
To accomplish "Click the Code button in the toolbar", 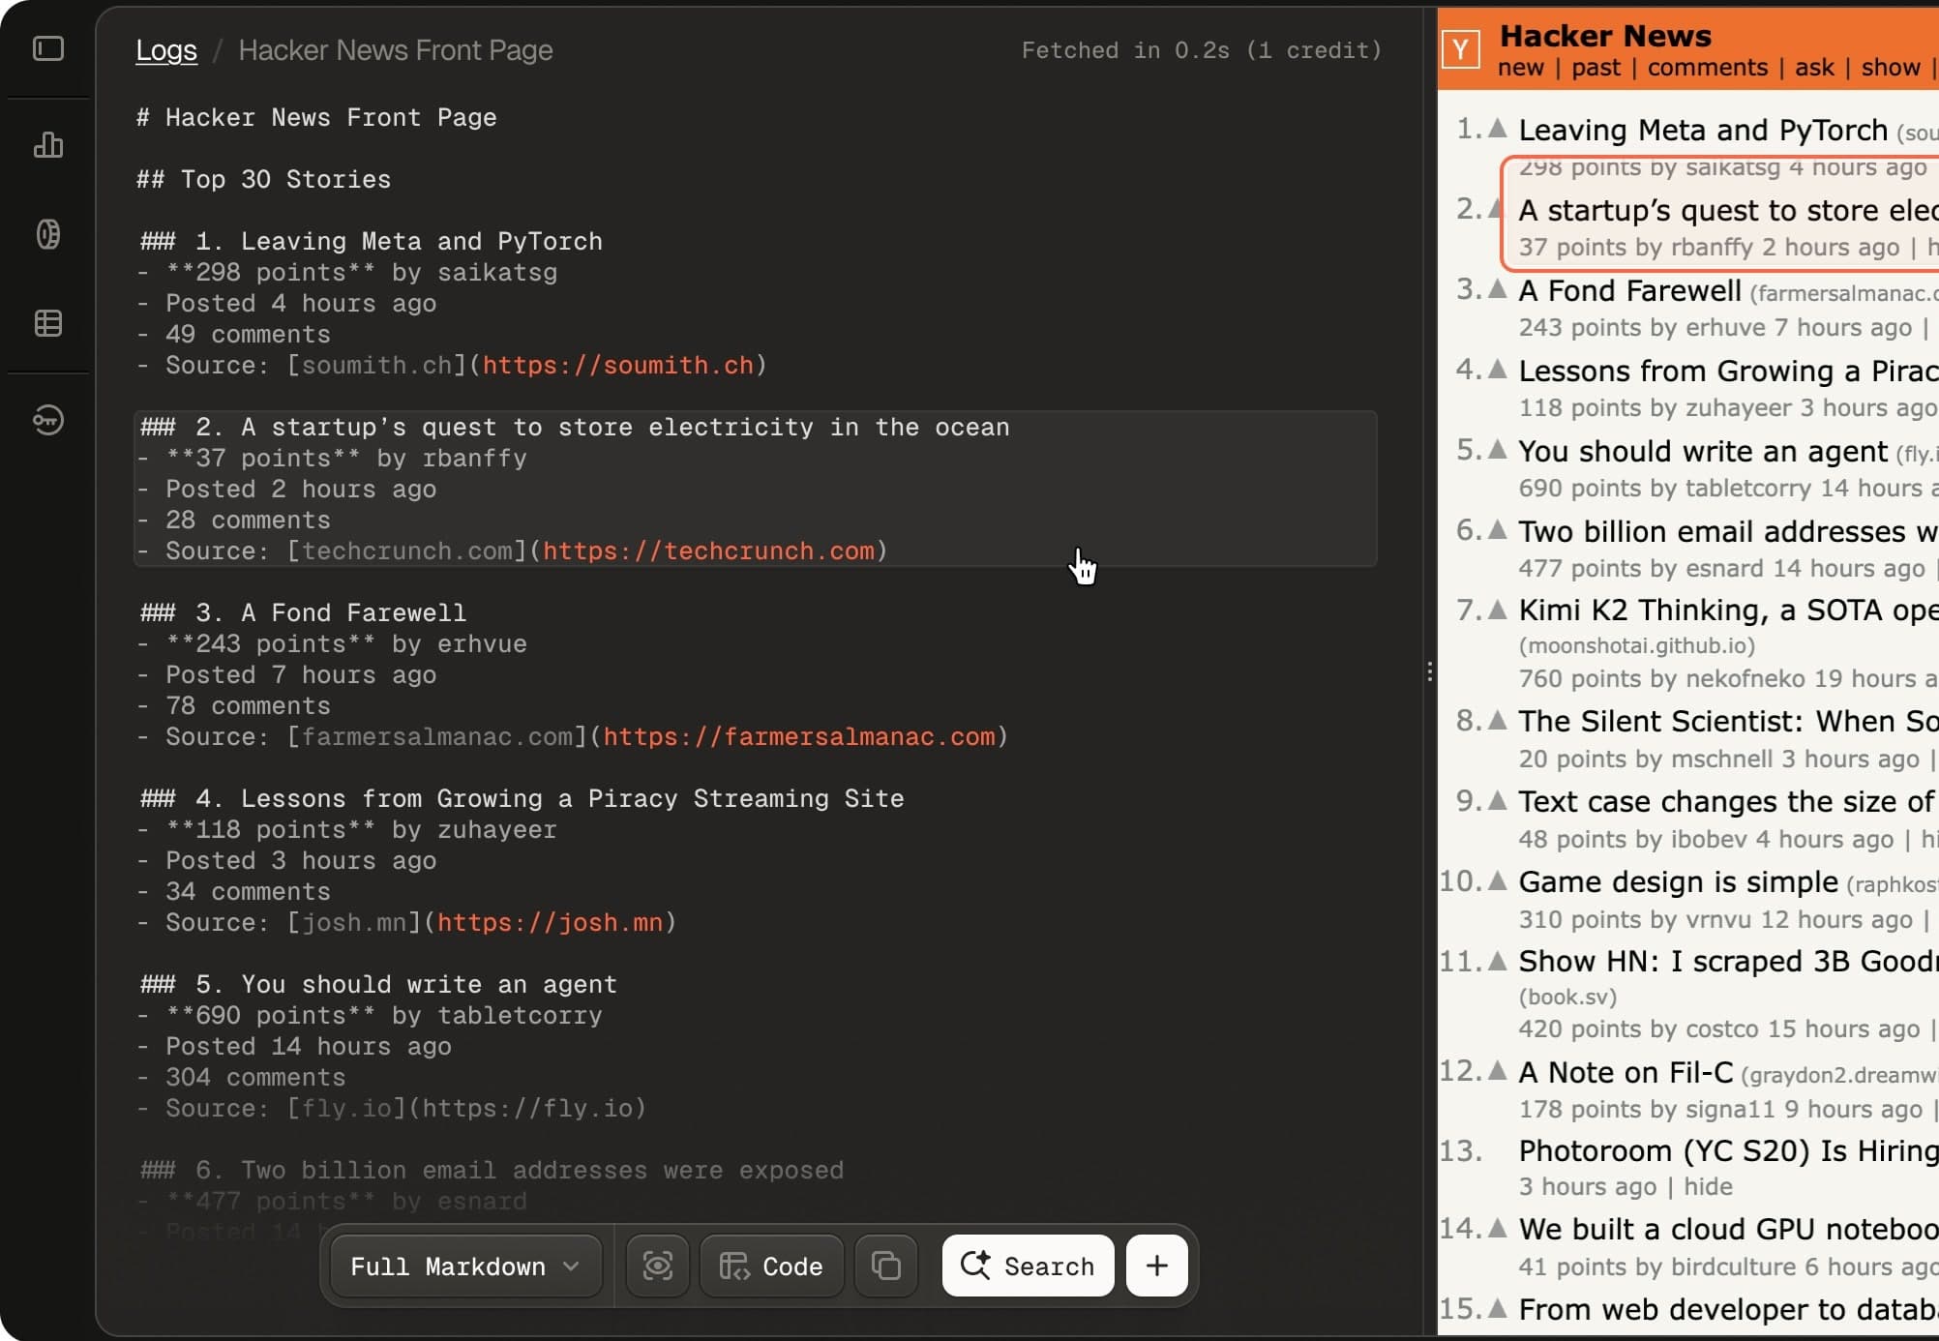I will [x=772, y=1266].
